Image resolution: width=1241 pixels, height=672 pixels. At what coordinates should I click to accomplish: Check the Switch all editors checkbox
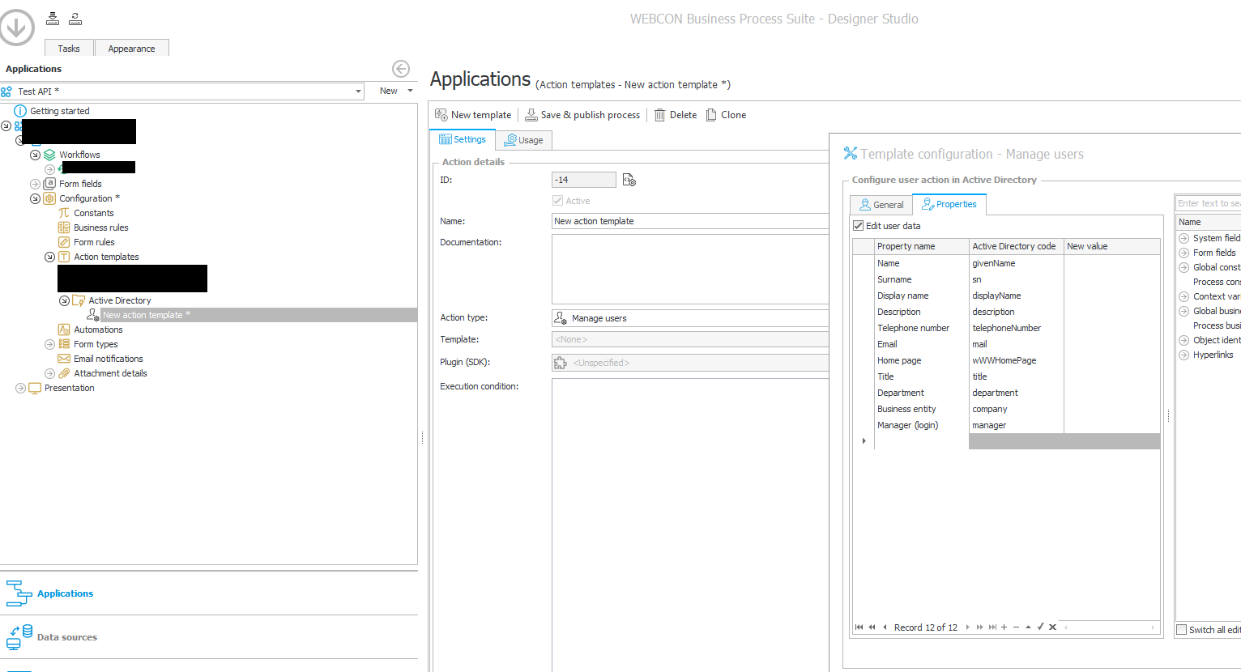[1182, 630]
